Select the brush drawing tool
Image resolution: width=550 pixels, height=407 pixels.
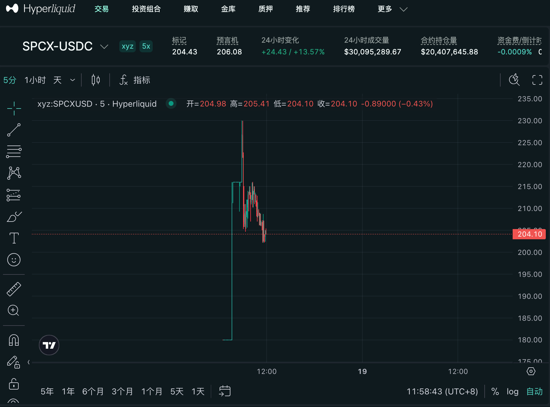coord(14,216)
